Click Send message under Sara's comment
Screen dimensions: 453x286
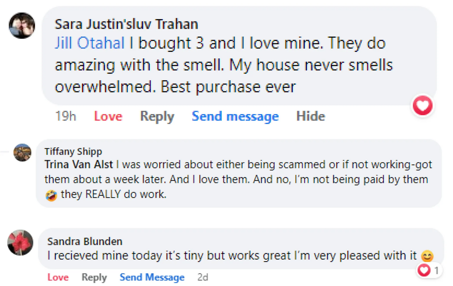tap(235, 116)
